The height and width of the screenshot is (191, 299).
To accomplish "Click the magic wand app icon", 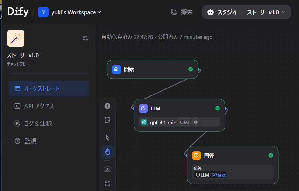I will (x=16, y=38).
